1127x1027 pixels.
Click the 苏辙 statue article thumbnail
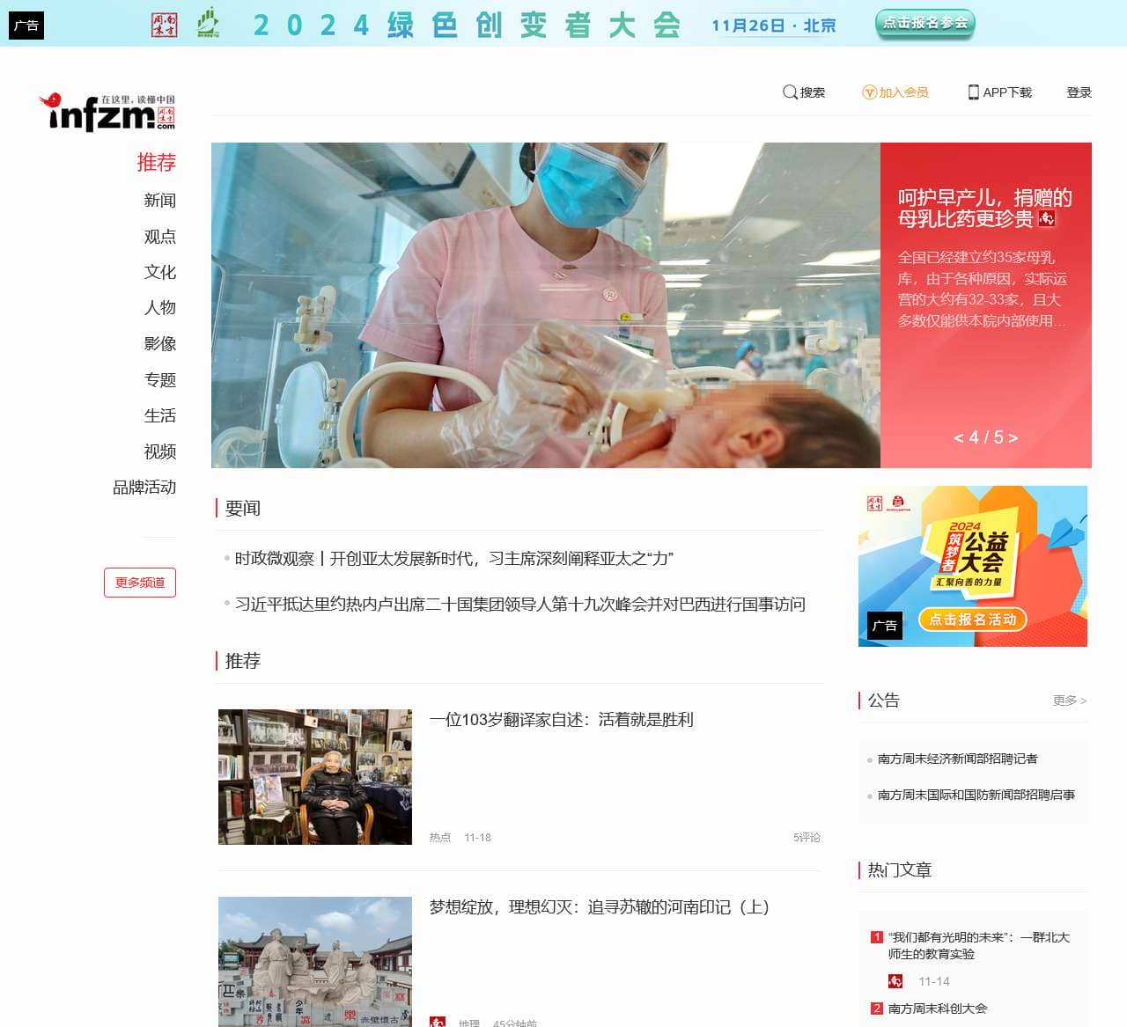pos(315,962)
